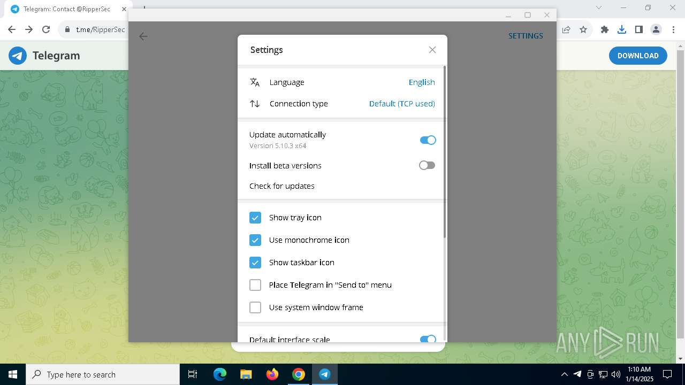Screen dimensions: 685x385
Task: Click the Version 5.10.3 x64 text
Action: (x=278, y=146)
